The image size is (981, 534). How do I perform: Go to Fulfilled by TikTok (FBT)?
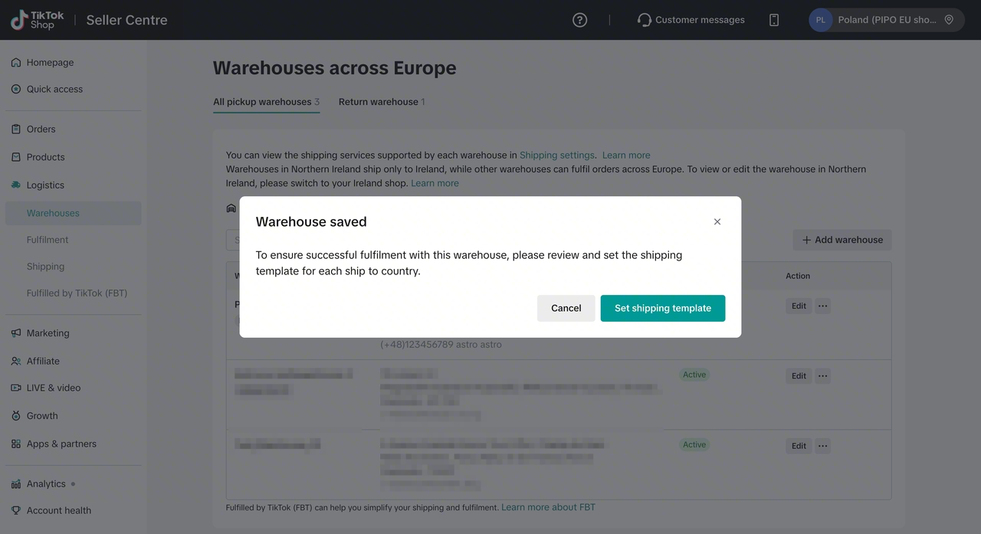click(77, 293)
